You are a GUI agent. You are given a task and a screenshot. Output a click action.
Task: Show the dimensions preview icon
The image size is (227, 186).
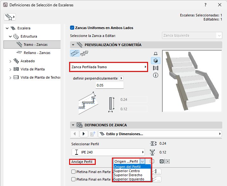point(156,68)
